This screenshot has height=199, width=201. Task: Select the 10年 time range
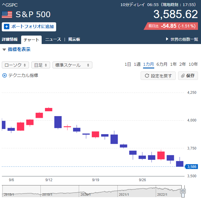(193, 64)
